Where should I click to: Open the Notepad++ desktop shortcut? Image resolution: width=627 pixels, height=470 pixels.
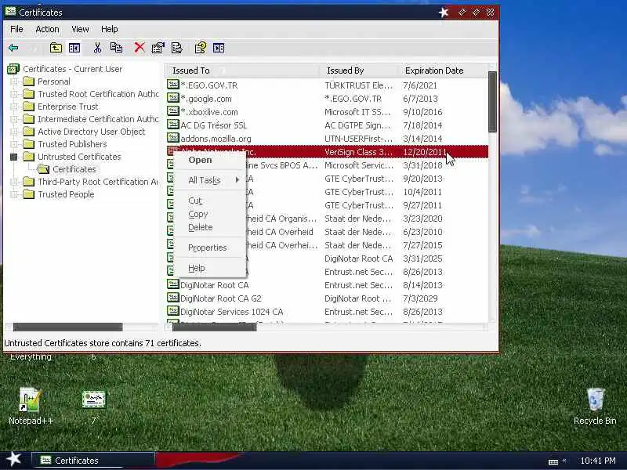(x=30, y=406)
